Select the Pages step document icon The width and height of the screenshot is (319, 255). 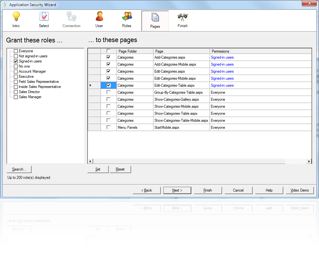155,17
